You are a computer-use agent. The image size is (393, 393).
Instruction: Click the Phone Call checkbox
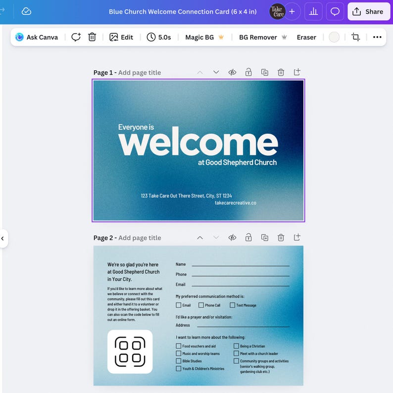click(x=201, y=305)
